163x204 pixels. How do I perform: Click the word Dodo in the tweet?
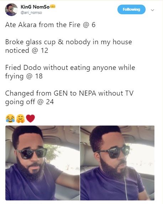tap(32, 68)
